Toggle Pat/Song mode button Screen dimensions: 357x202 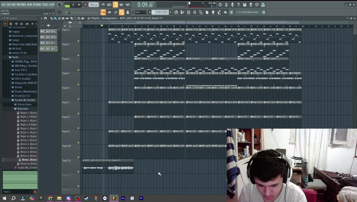click(x=67, y=5)
